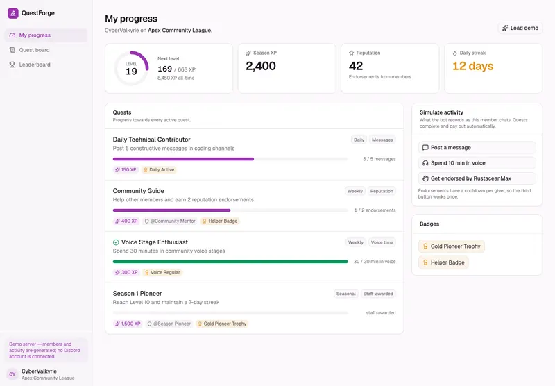Click the Leaderboard trophy icon
The width and height of the screenshot is (555, 386).
[12, 65]
